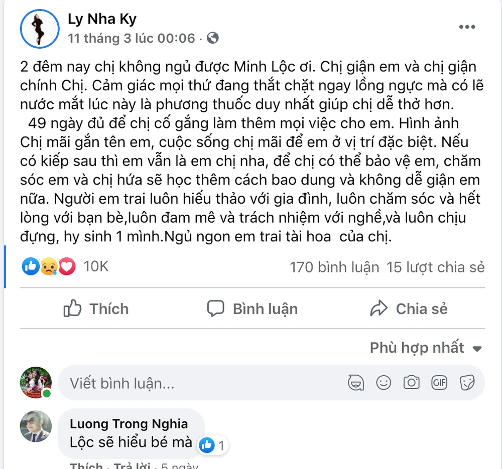View the 170 bình luận comments
Viewport: 502px width, 469px height.
pos(334,267)
